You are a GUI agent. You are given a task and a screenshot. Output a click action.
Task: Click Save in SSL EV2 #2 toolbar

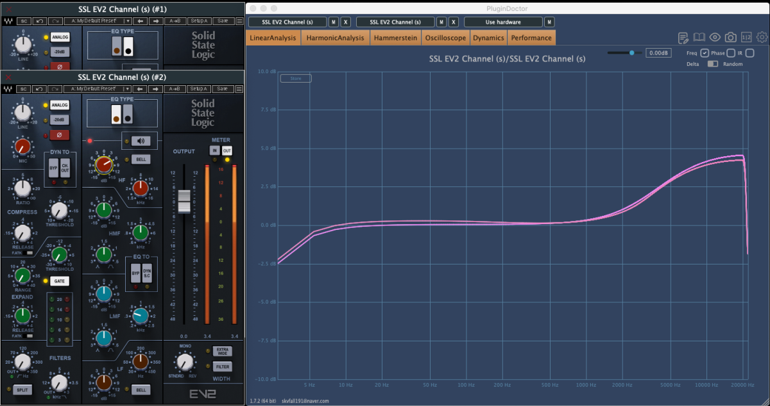223,89
